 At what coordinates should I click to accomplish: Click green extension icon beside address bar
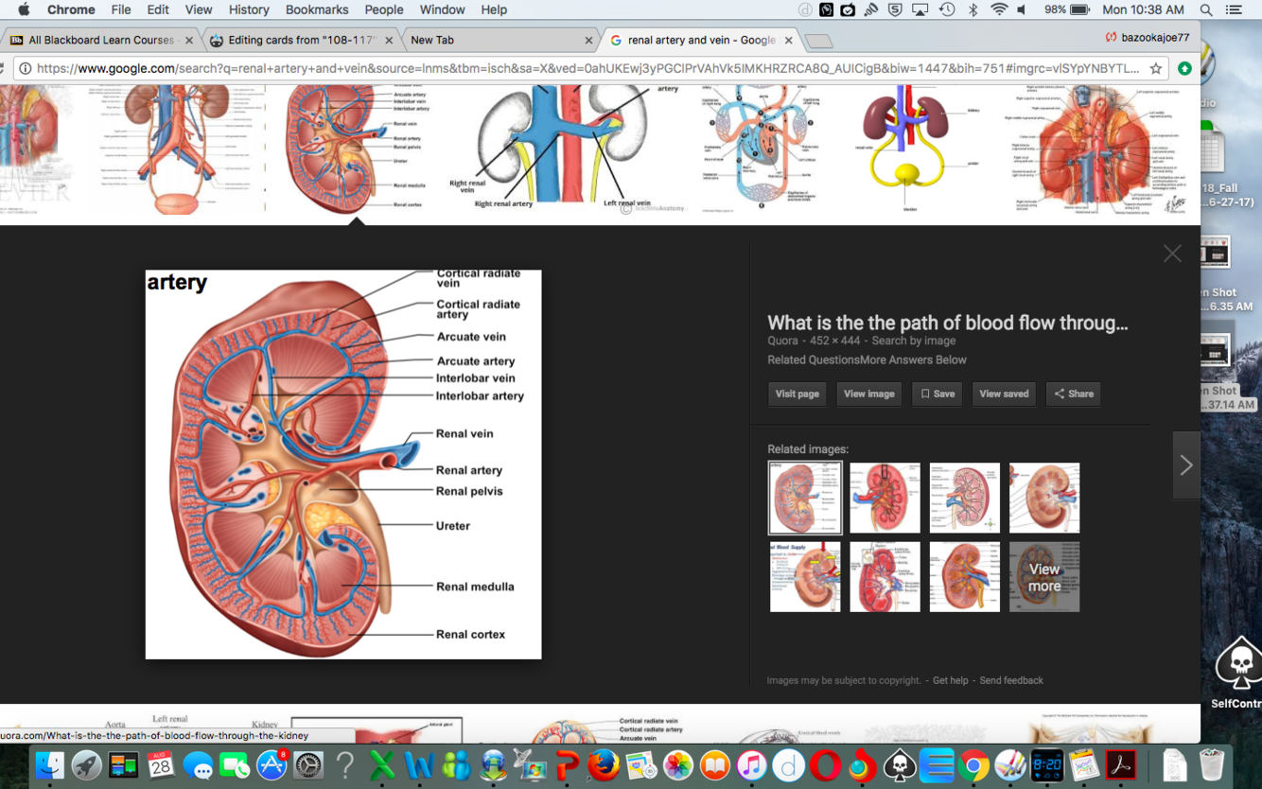pyautogui.click(x=1184, y=68)
